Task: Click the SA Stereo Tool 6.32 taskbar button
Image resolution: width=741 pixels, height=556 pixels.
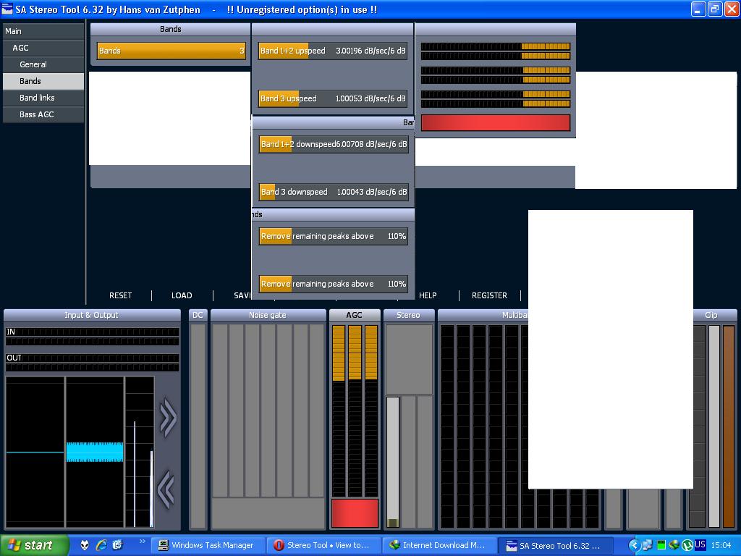Action: point(555,546)
